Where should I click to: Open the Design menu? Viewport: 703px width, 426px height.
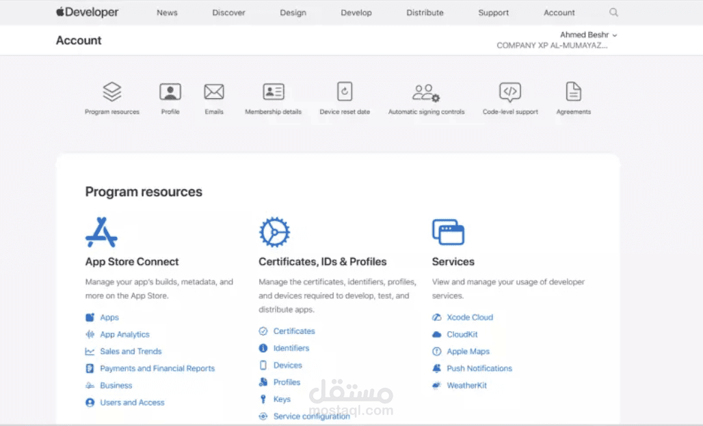click(x=293, y=12)
